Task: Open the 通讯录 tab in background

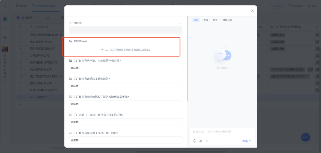Action: pyautogui.click(x=22, y=6)
